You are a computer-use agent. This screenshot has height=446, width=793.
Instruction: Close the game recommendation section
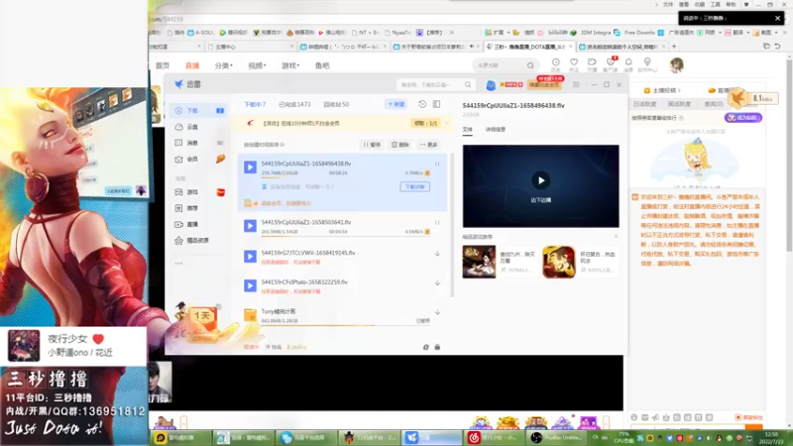tap(616, 237)
